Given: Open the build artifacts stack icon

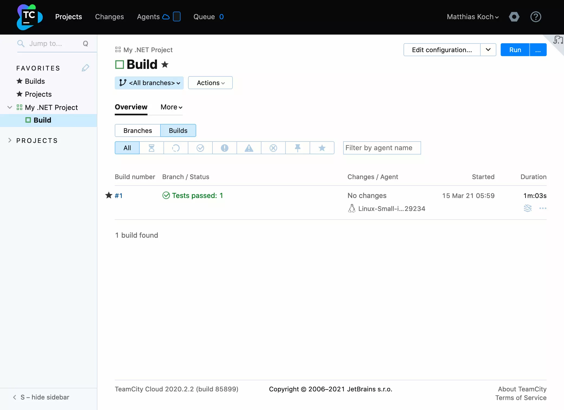Looking at the screenshot, I should 527,208.
